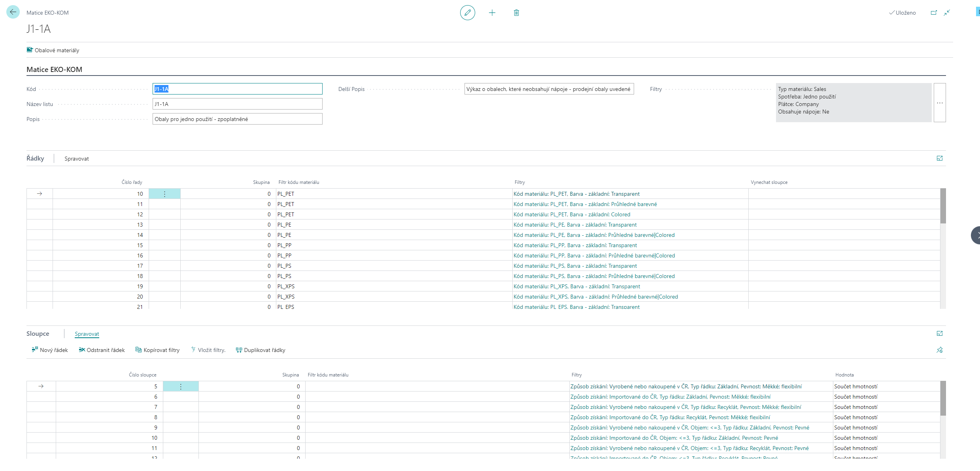Delete the record with the trash icon
The height and width of the screenshot is (471, 980).
[516, 13]
